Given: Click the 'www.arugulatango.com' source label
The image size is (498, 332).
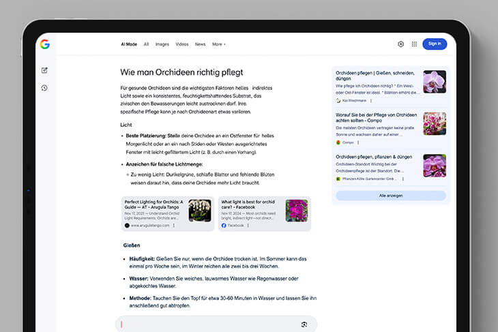Looking at the screenshot, I should (x=150, y=226).
